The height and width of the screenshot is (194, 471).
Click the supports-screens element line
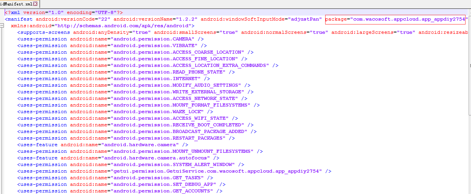pyautogui.click(x=243, y=32)
